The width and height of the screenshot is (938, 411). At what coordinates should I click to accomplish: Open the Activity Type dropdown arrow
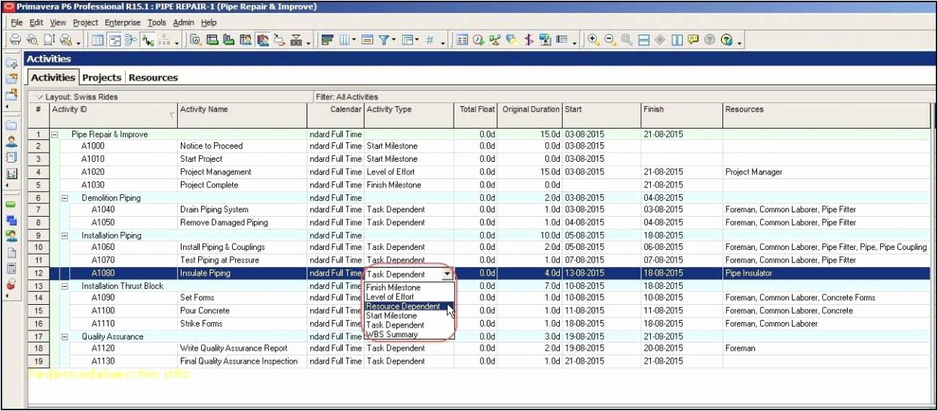(448, 274)
